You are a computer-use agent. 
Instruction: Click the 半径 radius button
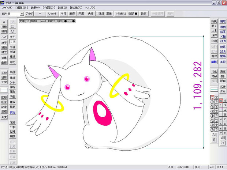point(63,14)
